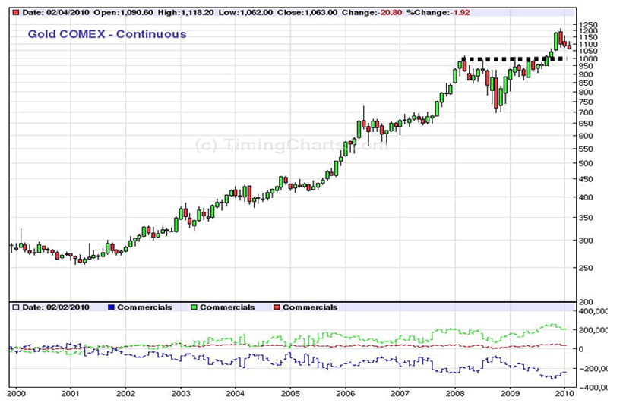623x409 pixels.
Task: Click the 2007 label on the time axis
Action: pyautogui.click(x=400, y=394)
